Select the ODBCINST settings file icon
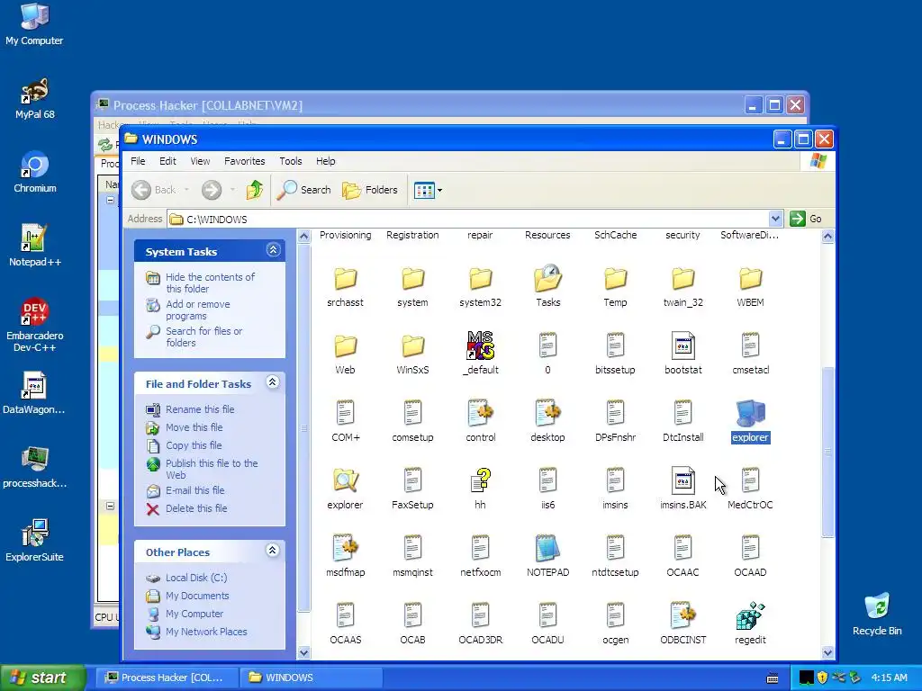 (x=682, y=615)
